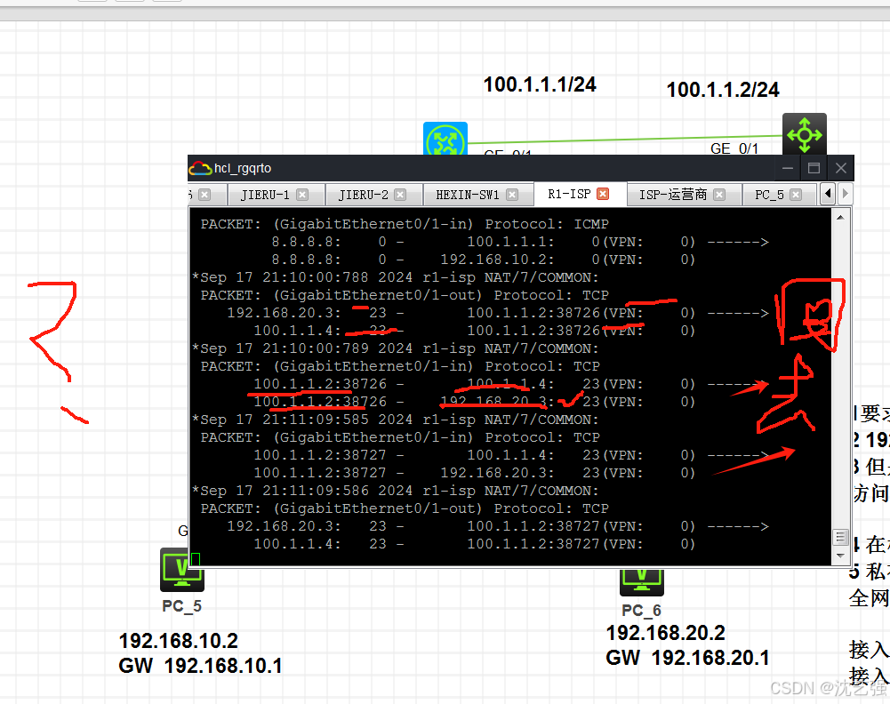Click the hcl_rgqrto cloud icon
The image size is (890, 704).
[200, 169]
